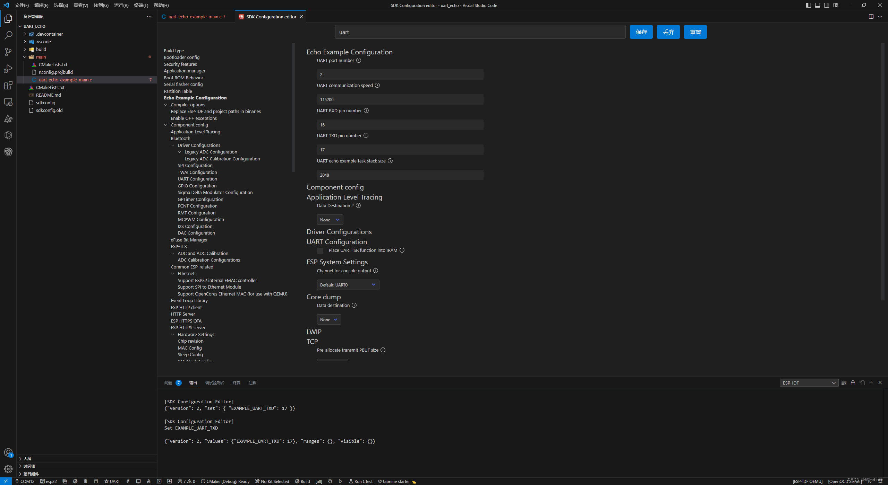
Task: Switch to the 终端 panel tab
Action: pyautogui.click(x=237, y=383)
